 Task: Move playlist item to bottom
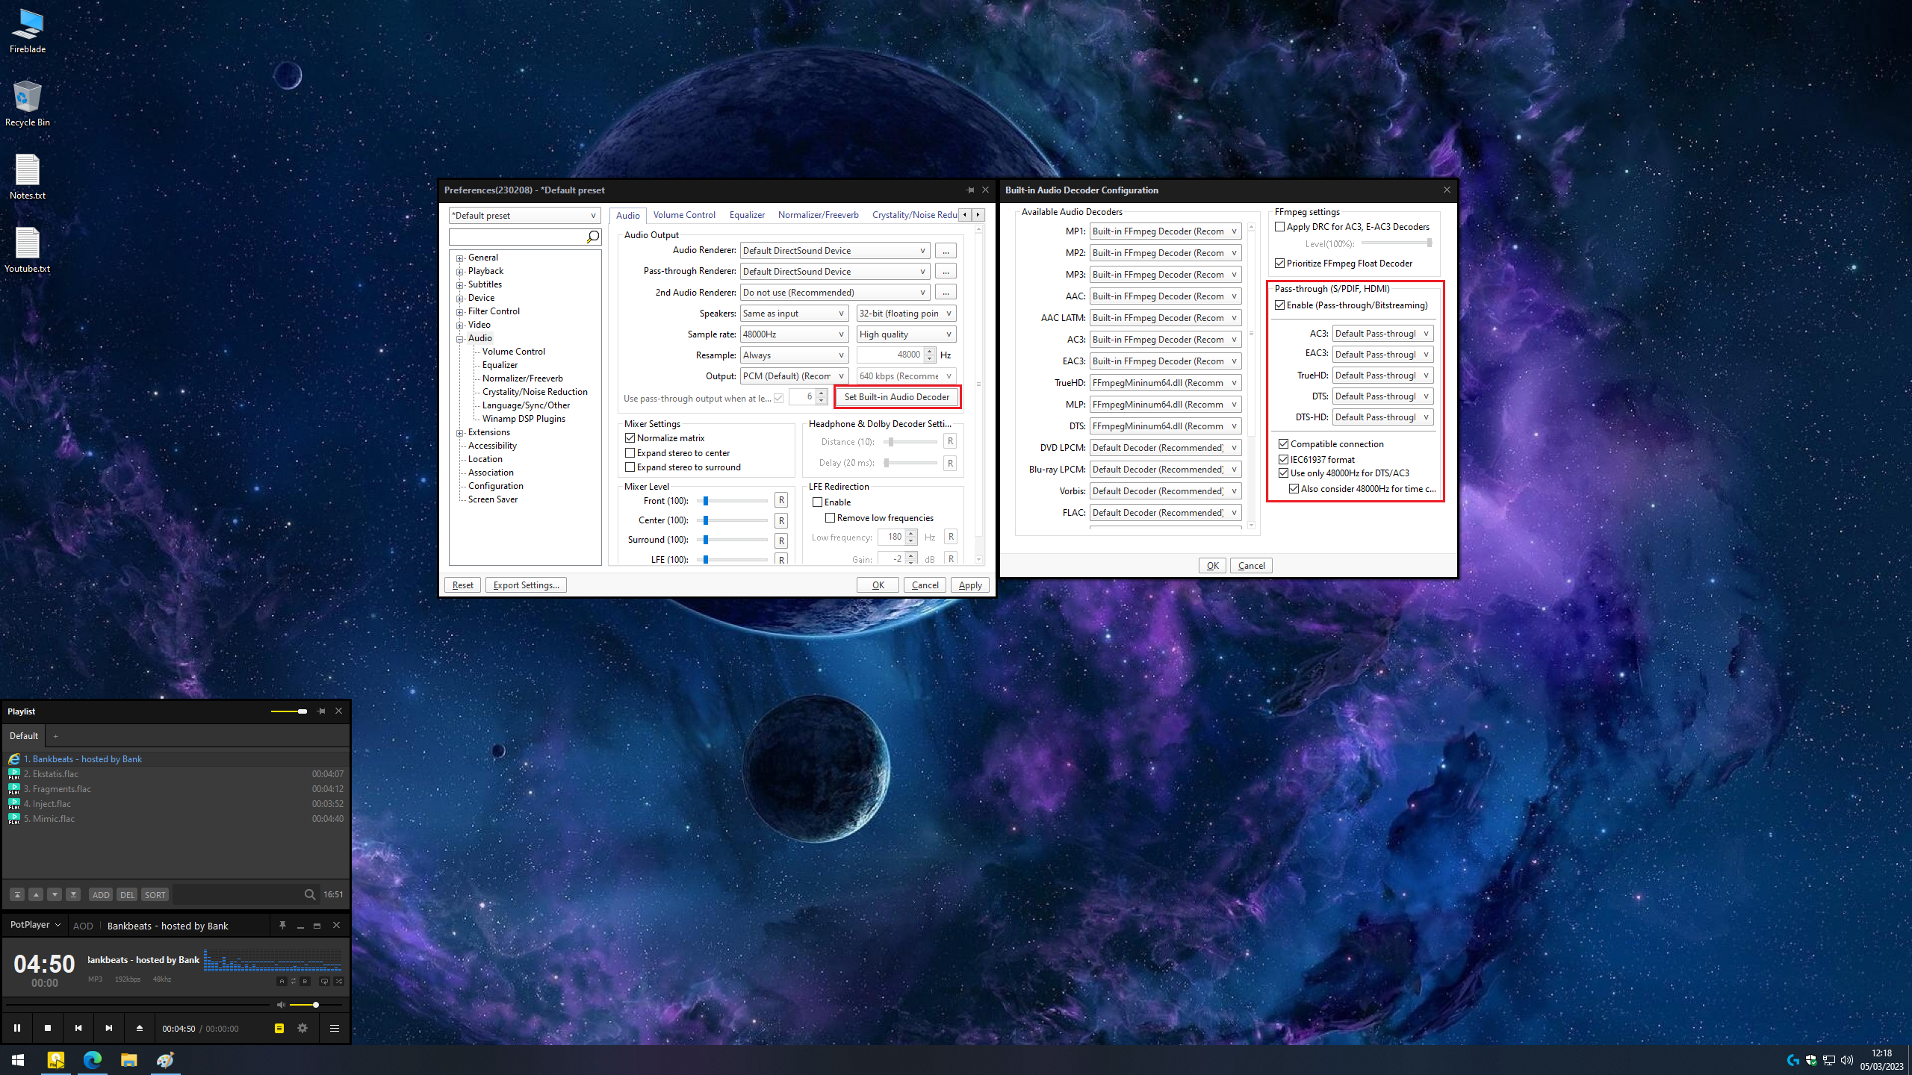(73, 894)
